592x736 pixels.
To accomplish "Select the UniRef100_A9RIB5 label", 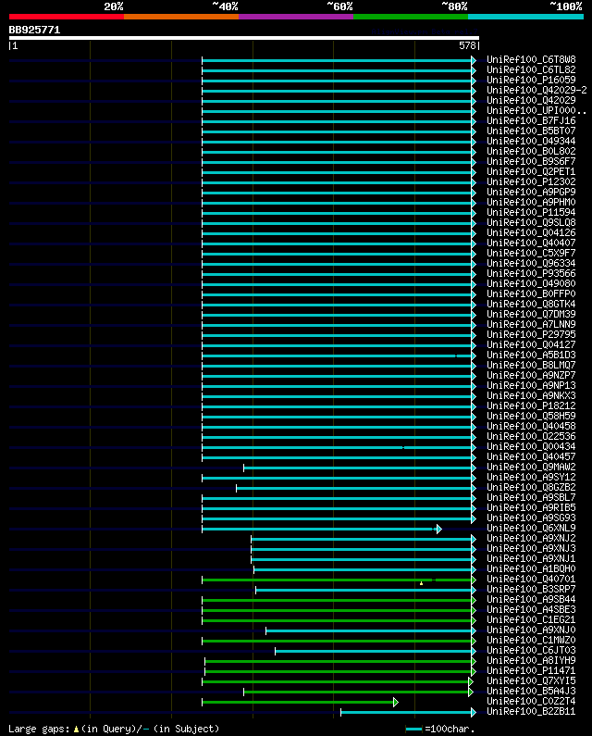I will tap(531, 508).
